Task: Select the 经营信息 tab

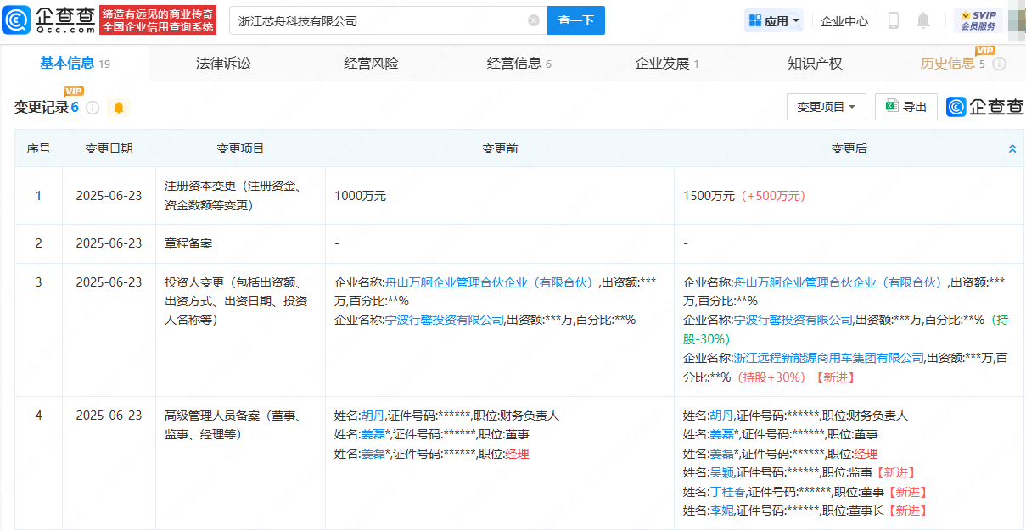Action: (519, 63)
